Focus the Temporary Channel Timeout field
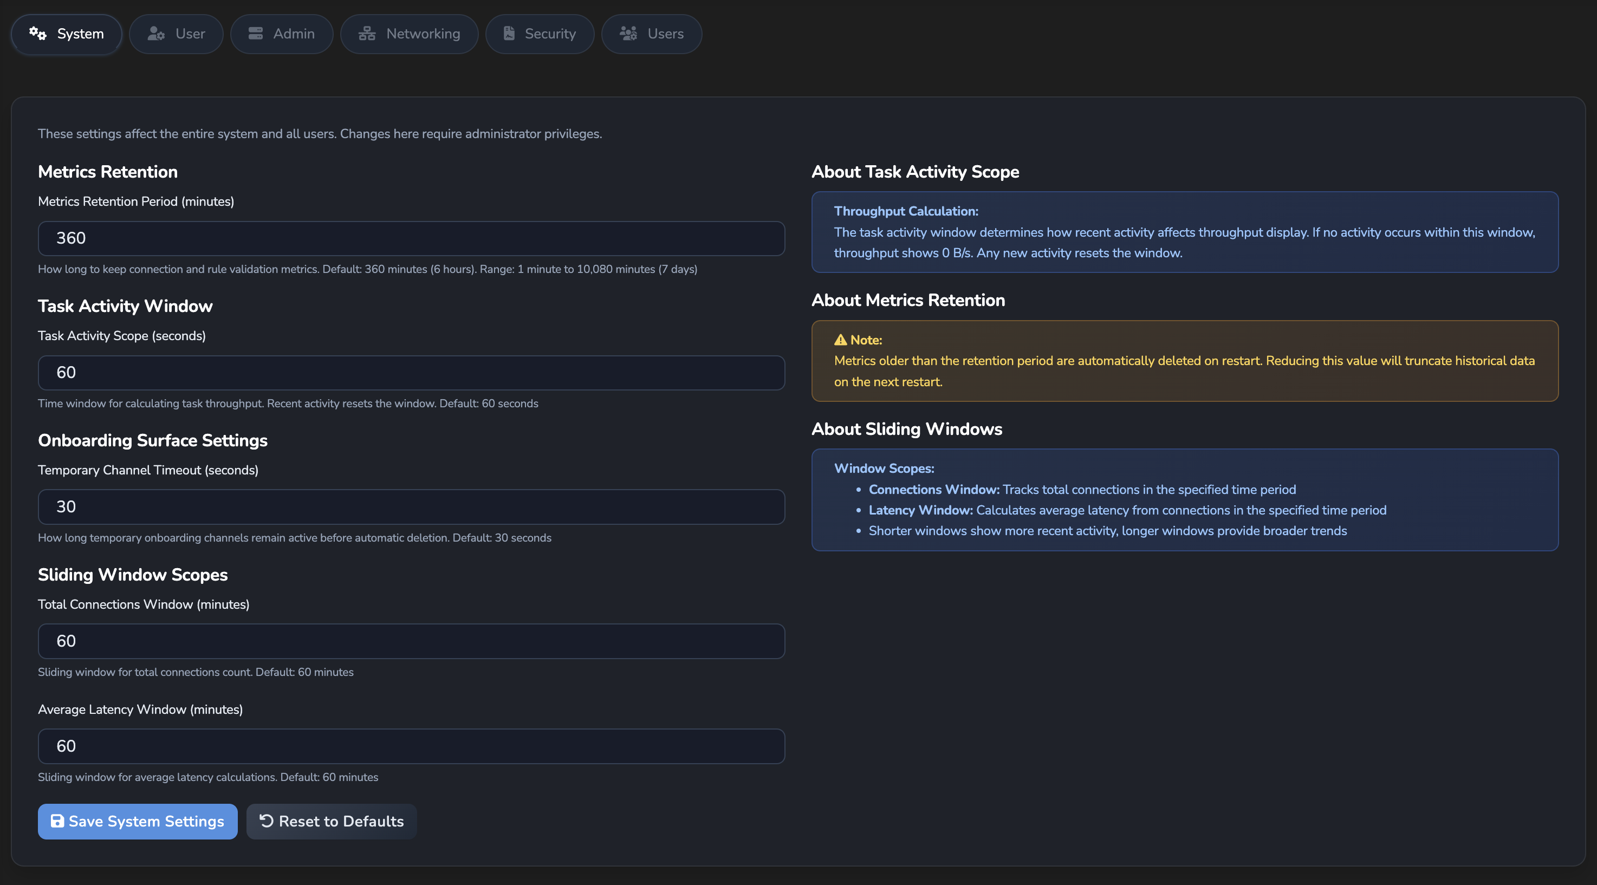This screenshot has height=885, width=1597. pyautogui.click(x=411, y=507)
